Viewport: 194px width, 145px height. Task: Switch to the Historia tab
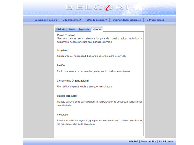click(x=61, y=29)
